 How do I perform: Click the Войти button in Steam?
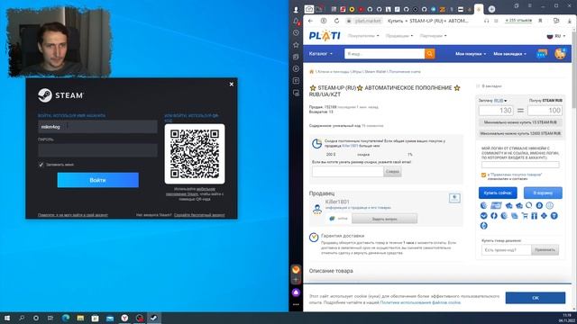point(98,180)
